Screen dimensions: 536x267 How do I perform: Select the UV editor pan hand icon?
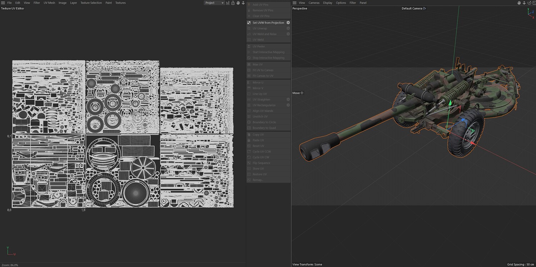[x=238, y=3]
